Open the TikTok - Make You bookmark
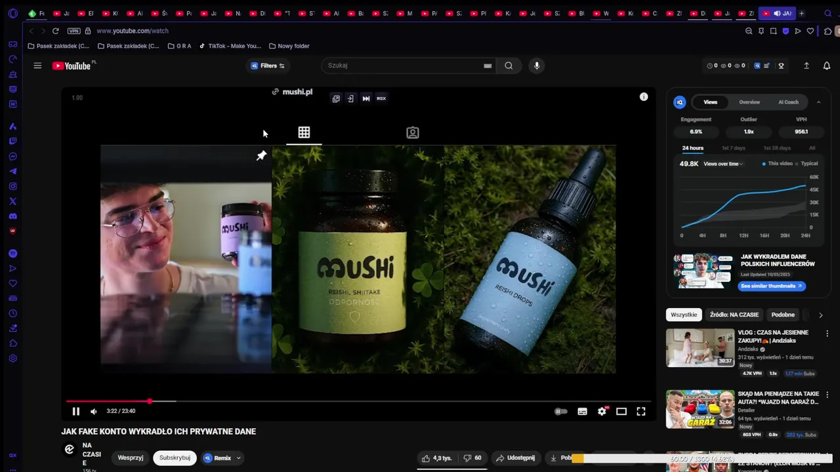 [x=230, y=47]
